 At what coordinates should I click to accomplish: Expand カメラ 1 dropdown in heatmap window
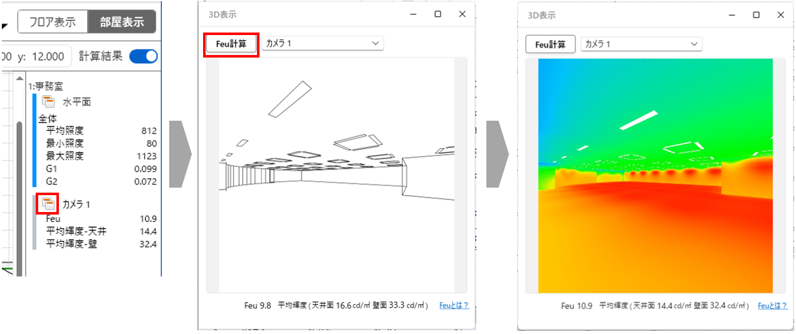pyautogui.click(x=641, y=44)
